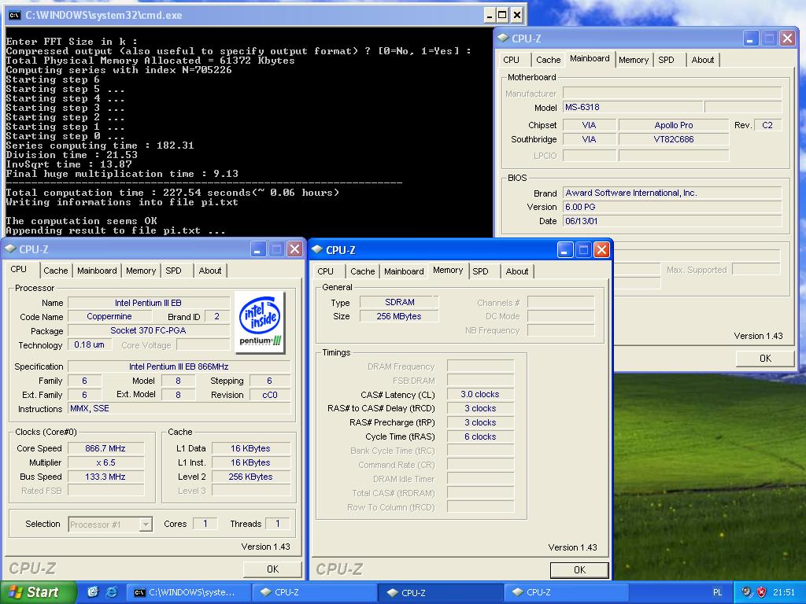Image resolution: width=806 pixels, height=604 pixels.
Task: Click the Package field Socket 370 FC-PGA
Action: pyautogui.click(x=149, y=331)
